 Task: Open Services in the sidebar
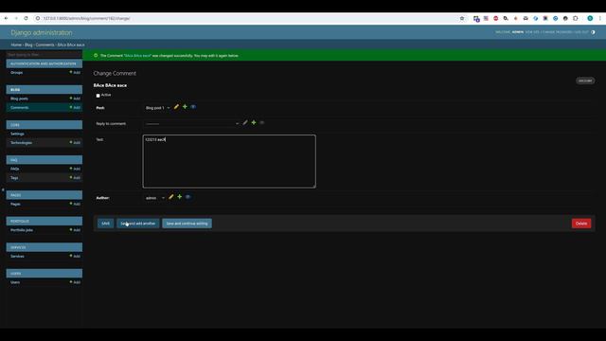pos(17,257)
